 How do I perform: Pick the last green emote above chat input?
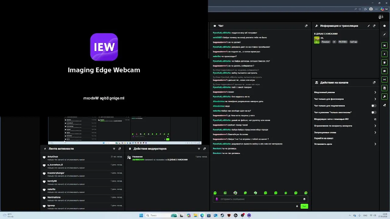pyautogui.click(x=306, y=193)
